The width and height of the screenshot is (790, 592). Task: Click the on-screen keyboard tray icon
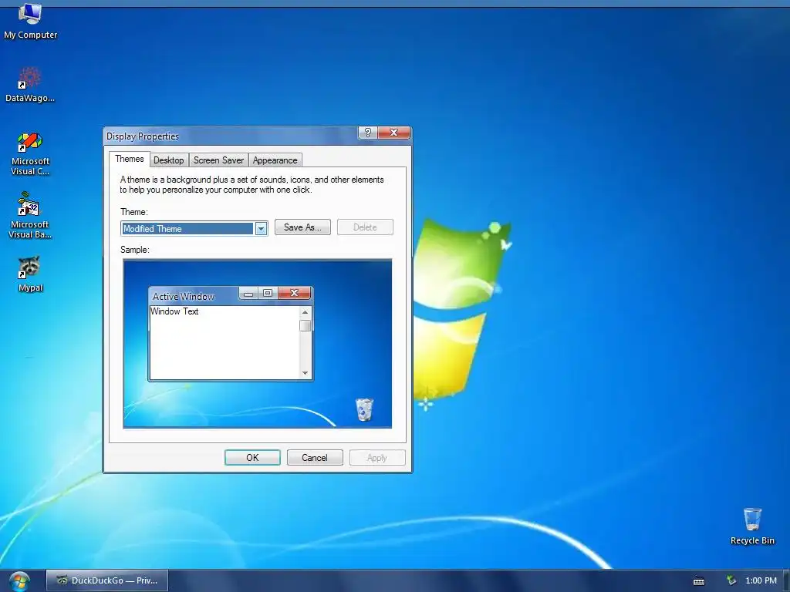tap(699, 581)
